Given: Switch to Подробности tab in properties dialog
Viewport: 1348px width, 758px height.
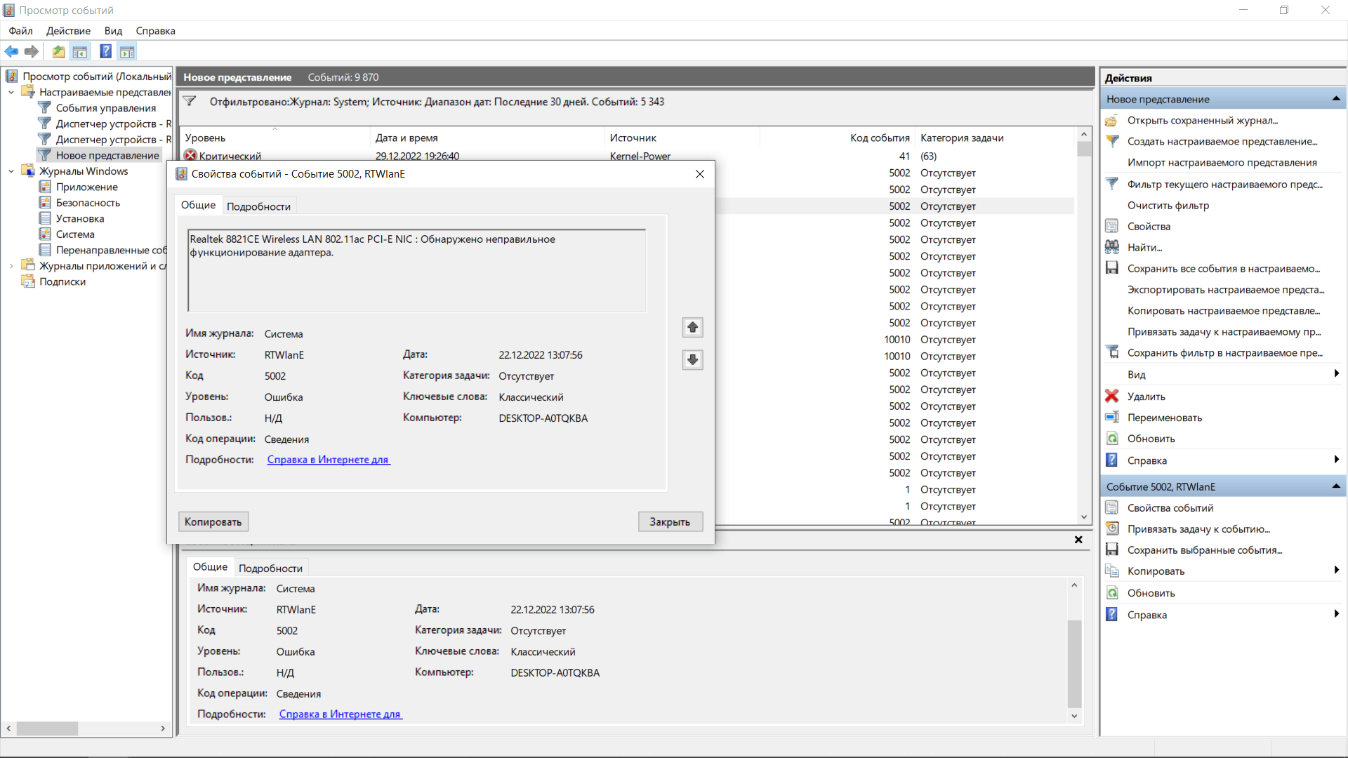Looking at the screenshot, I should (258, 206).
